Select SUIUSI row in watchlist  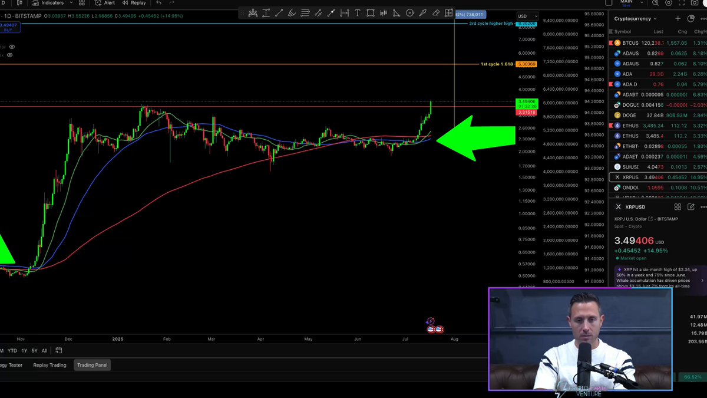coord(658,167)
